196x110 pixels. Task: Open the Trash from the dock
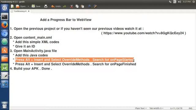pos(5,105)
